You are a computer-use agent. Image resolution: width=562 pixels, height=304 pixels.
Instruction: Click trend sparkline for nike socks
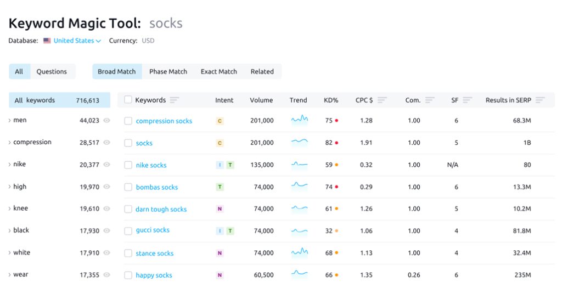pos(299,165)
